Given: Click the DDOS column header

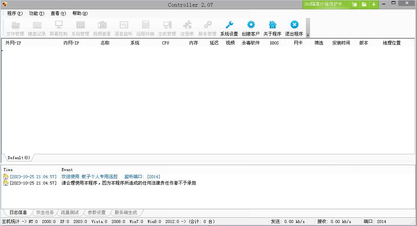Looking at the screenshot, I should click(x=274, y=43).
